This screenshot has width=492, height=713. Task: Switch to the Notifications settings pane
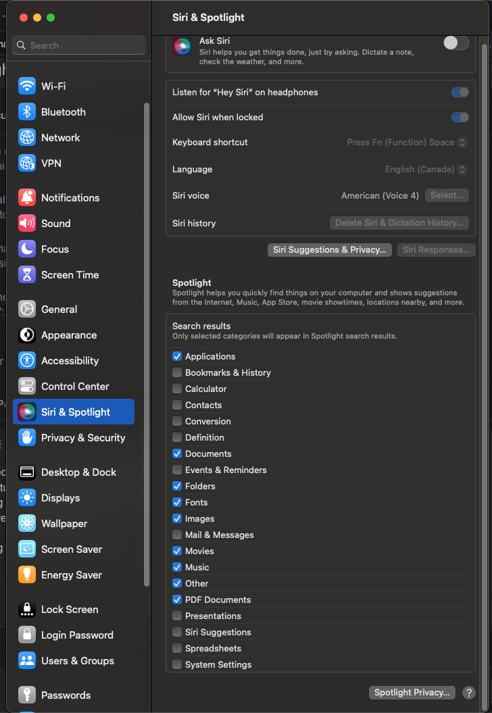[70, 198]
